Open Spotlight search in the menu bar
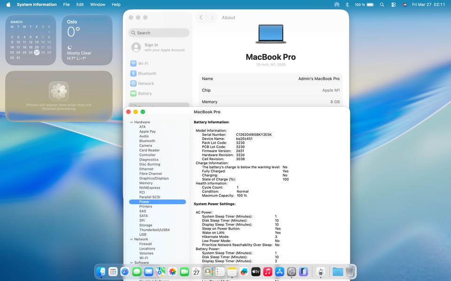This screenshot has width=451, height=281. point(382,5)
